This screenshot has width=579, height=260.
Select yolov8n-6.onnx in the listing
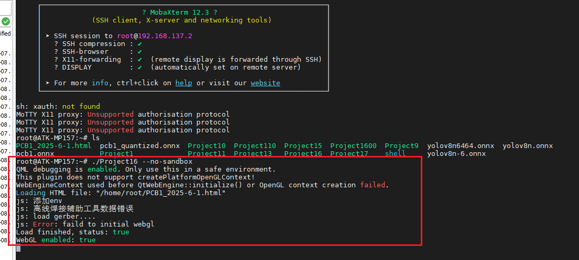tap(456, 153)
